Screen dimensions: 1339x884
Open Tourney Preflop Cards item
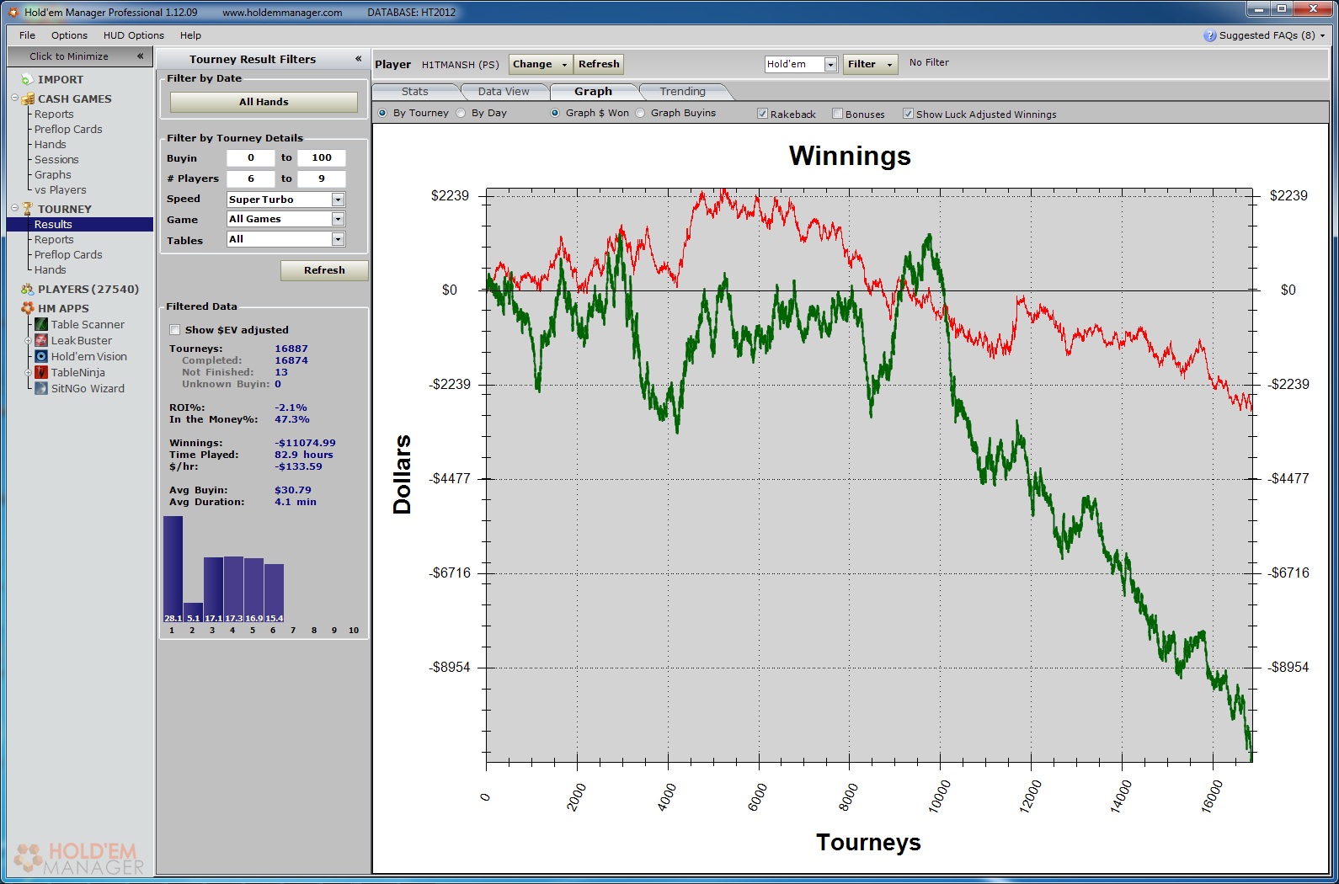[68, 255]
